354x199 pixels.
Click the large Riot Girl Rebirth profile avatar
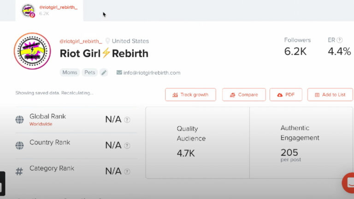[x=32, y=51]
